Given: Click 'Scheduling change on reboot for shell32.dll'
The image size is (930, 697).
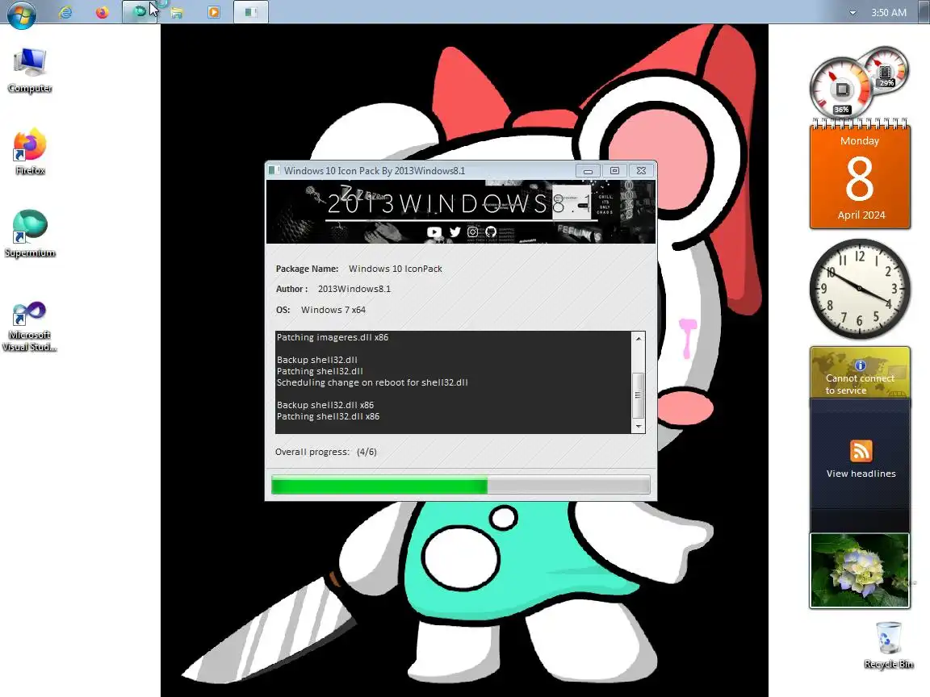Looking at the screenshot, I should pos(372,383).
